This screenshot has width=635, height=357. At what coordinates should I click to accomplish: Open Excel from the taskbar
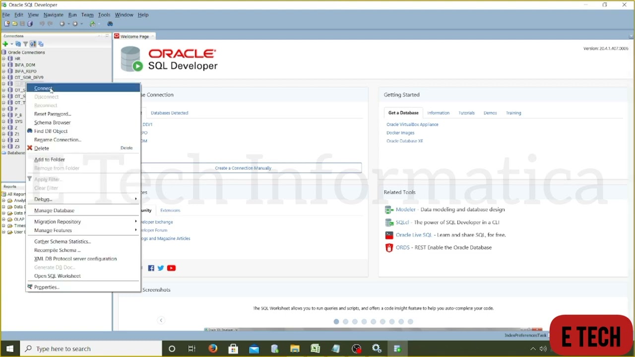(316, 349)
